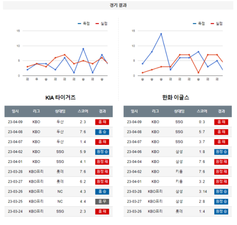Click the 원정승 badge in 한화 23-04-06 row
The width and height of the screenshot is (237, 225).
[x=221, y=152]
